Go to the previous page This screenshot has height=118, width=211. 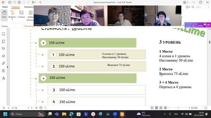8,108
